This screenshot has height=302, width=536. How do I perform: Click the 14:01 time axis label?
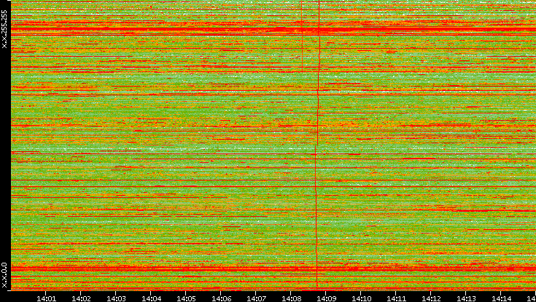click(46, 298)
